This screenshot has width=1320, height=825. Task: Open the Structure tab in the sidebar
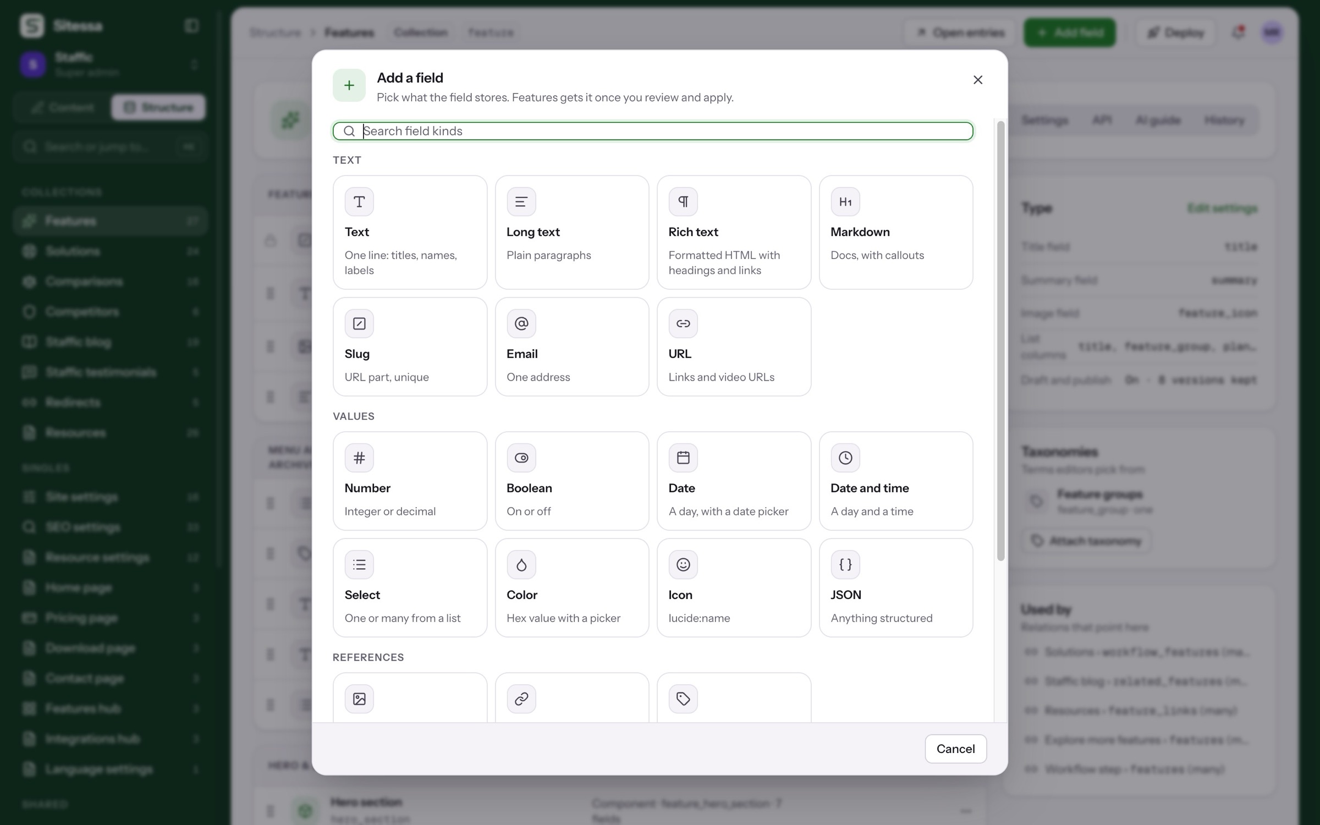[x=158, y=107]
